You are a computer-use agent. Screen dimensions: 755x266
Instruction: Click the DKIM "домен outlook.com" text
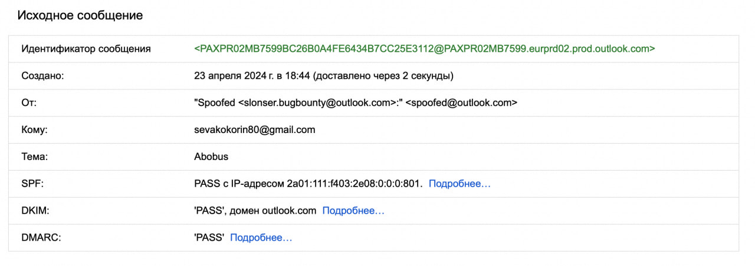[280, 211]
